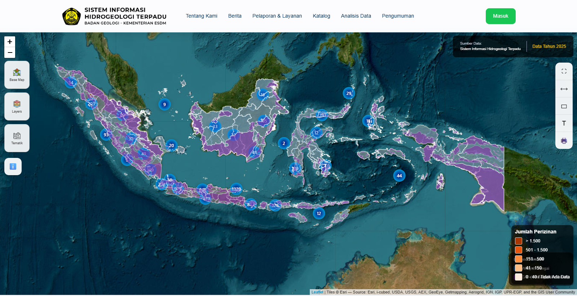The height and width of the screenshot is (296, 577).
Task: Click the Sistem Informasi Hidrogeologi Terpadu logo
Action: coord(71,17)
